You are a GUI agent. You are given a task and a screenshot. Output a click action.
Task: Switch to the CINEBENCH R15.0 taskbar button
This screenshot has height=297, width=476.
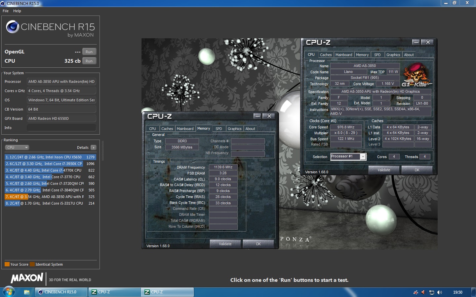pyautogui.click(x=61, y=292)
